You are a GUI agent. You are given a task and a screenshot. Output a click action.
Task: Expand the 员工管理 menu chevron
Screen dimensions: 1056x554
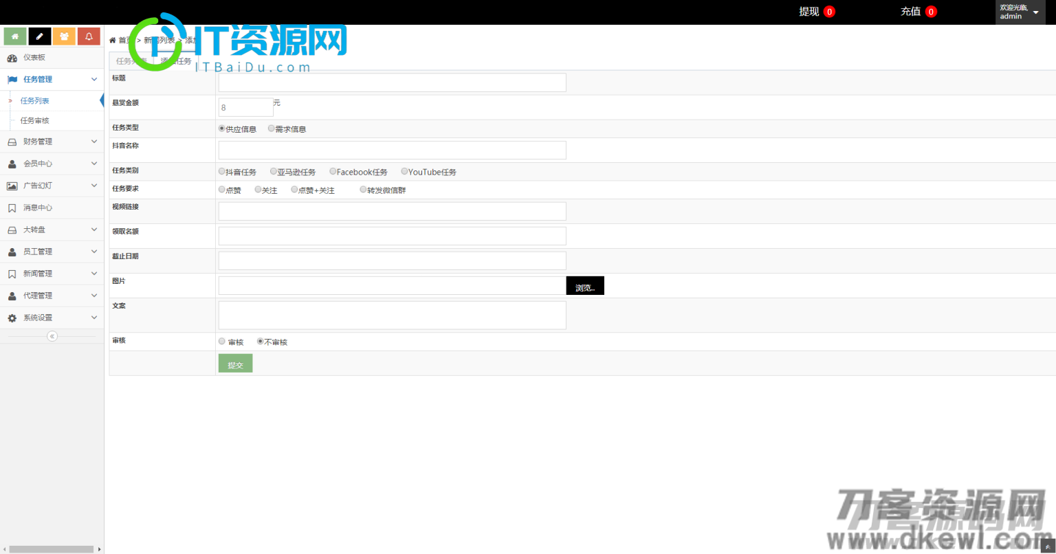[x=94, y=252]
